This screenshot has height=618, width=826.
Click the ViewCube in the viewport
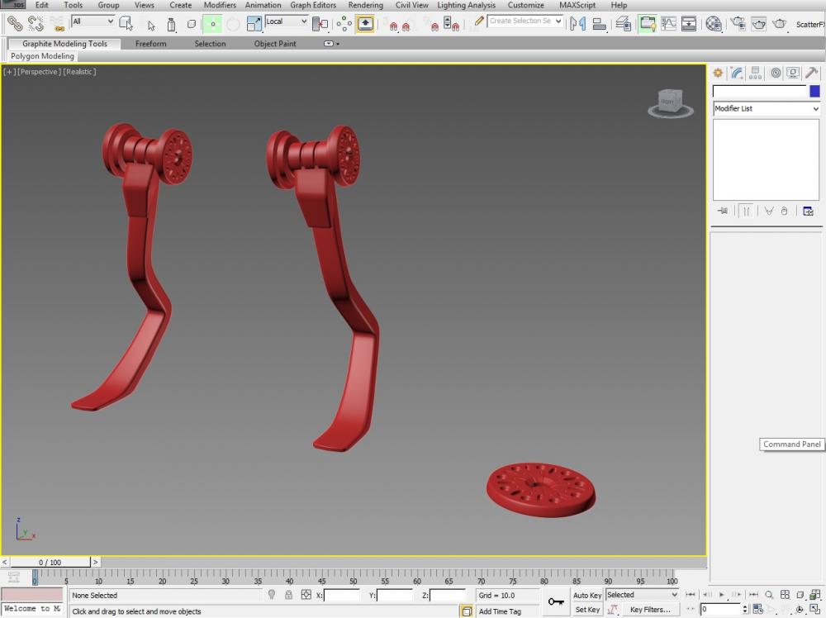(670, 102)
